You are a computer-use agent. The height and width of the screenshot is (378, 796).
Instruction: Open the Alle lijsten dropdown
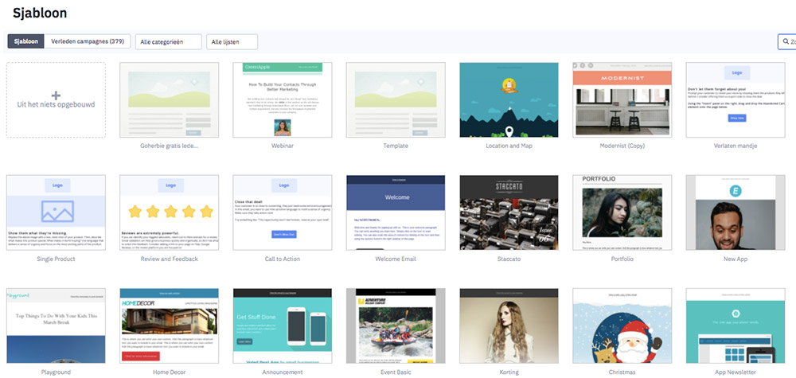click(x=232, y=41)
